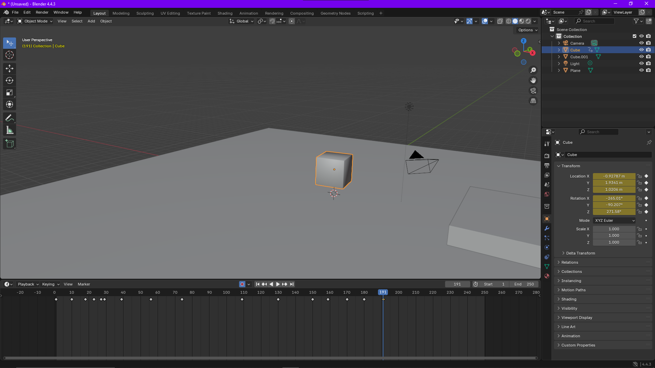This screenshot has height=368, width=655.
Task: Open the File menu
Action: [x=15, y=12]
